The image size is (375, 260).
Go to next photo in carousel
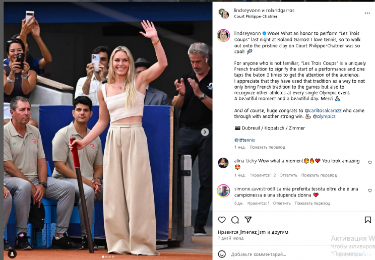click(x=205, y=132)
